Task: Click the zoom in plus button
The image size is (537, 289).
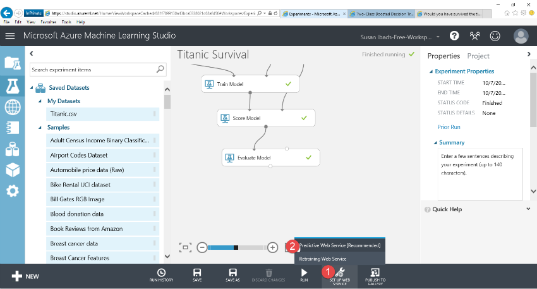Action: click(x=273, y=247)
